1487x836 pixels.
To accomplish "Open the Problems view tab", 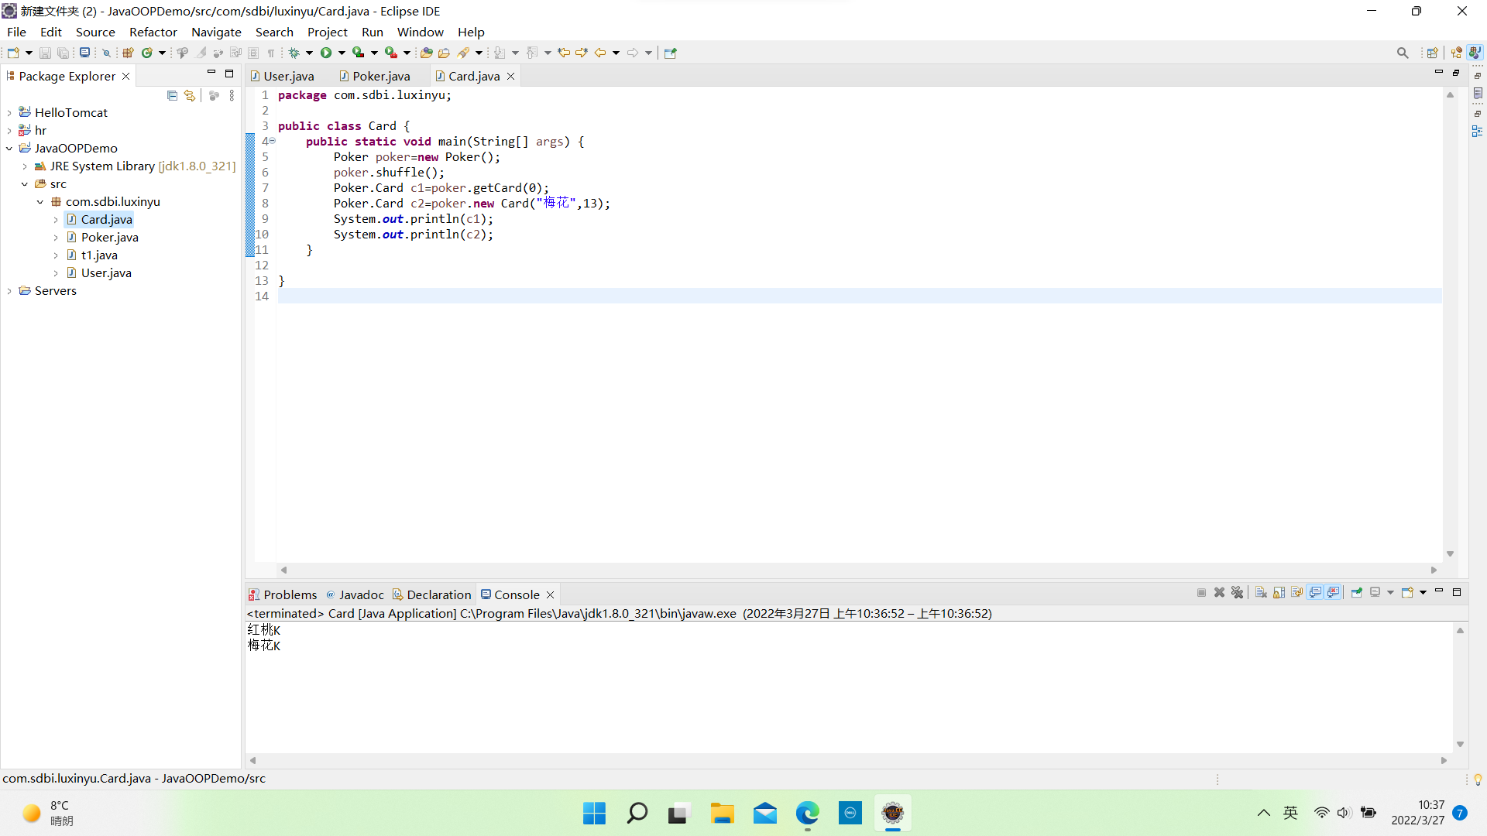I will tap(289, 594).
